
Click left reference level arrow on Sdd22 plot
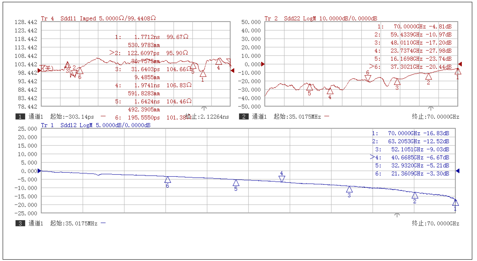point(263,64)
